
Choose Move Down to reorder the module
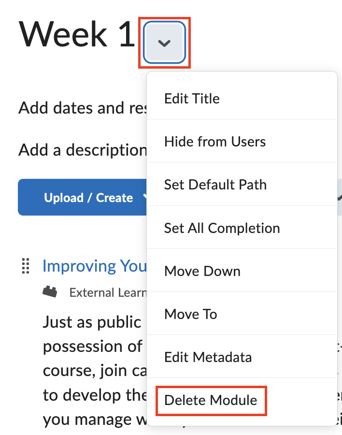point(202,271)
